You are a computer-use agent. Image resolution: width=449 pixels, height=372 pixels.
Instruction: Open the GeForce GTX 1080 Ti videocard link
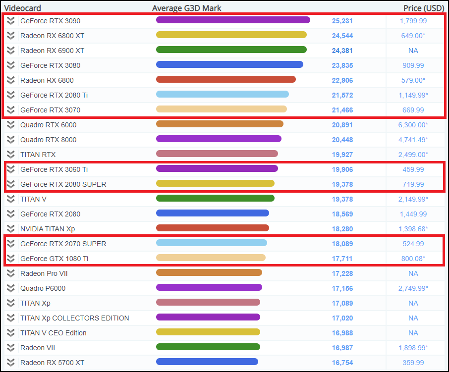click(x=55, y=259)
